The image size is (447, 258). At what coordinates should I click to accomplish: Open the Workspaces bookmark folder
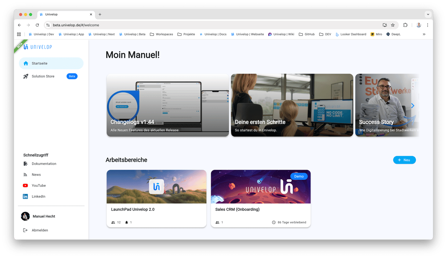(161, 34)
